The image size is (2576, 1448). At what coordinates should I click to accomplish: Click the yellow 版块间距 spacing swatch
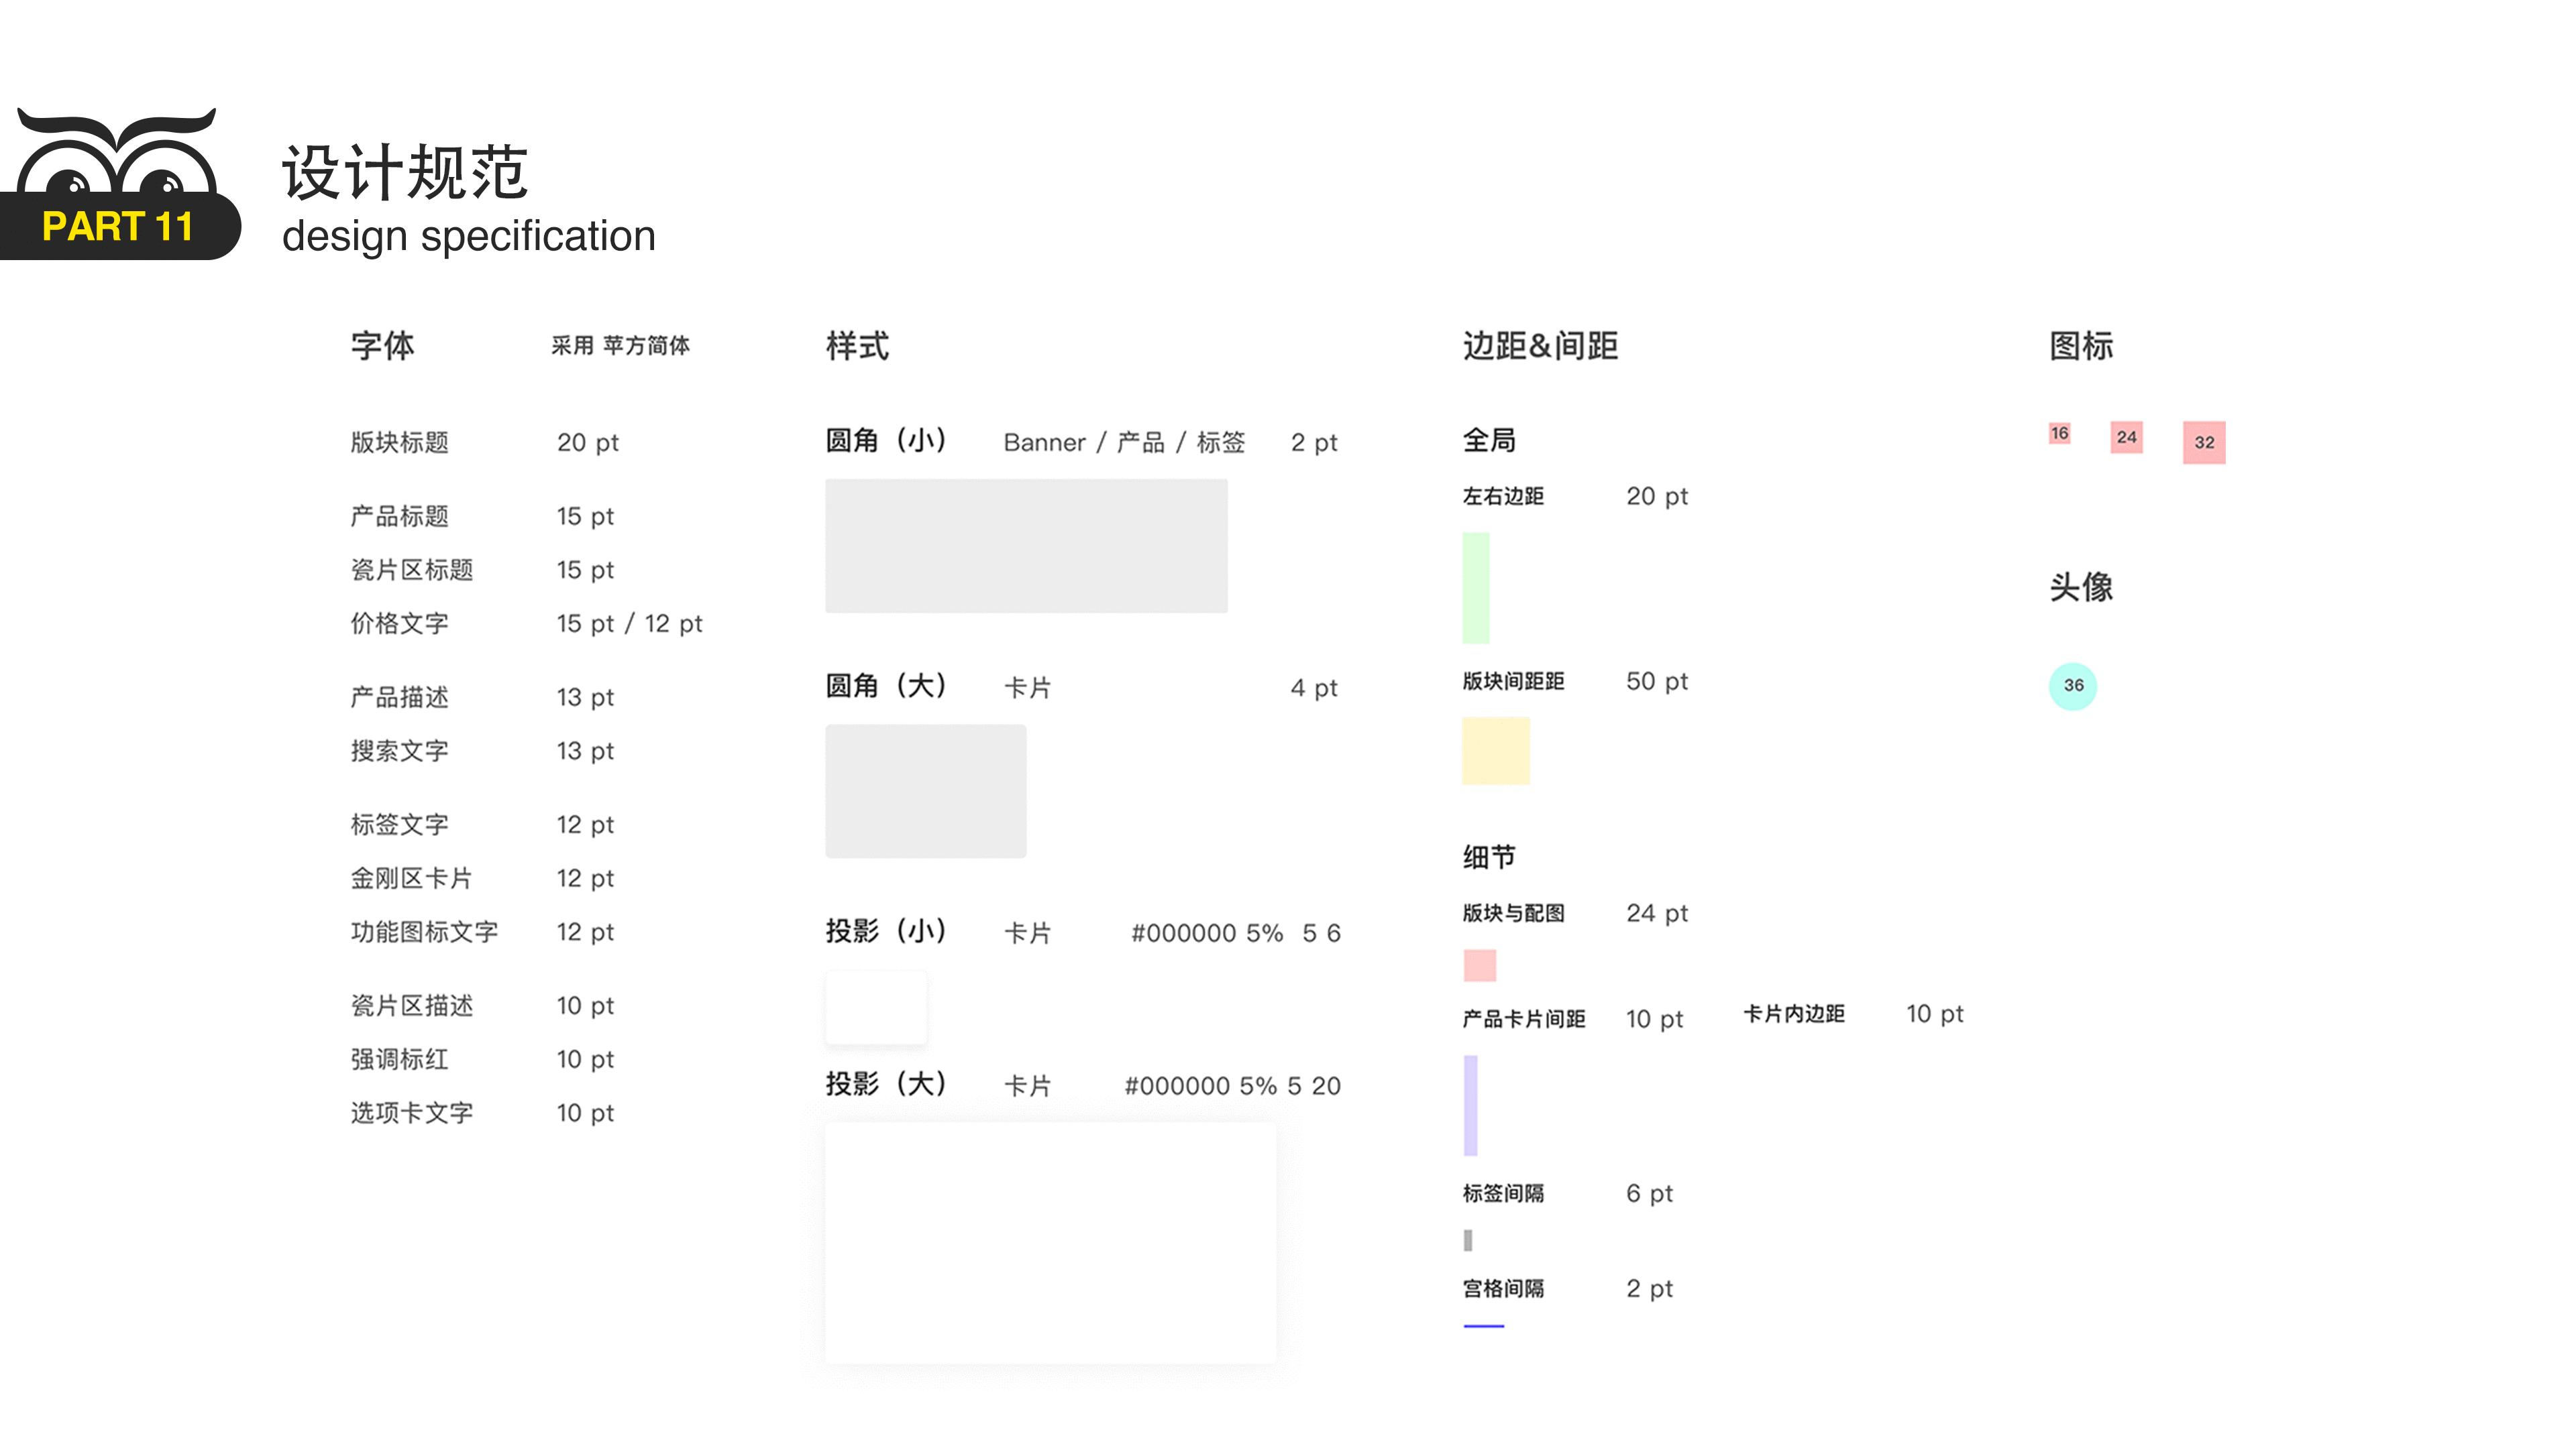tap(1495, 751)
